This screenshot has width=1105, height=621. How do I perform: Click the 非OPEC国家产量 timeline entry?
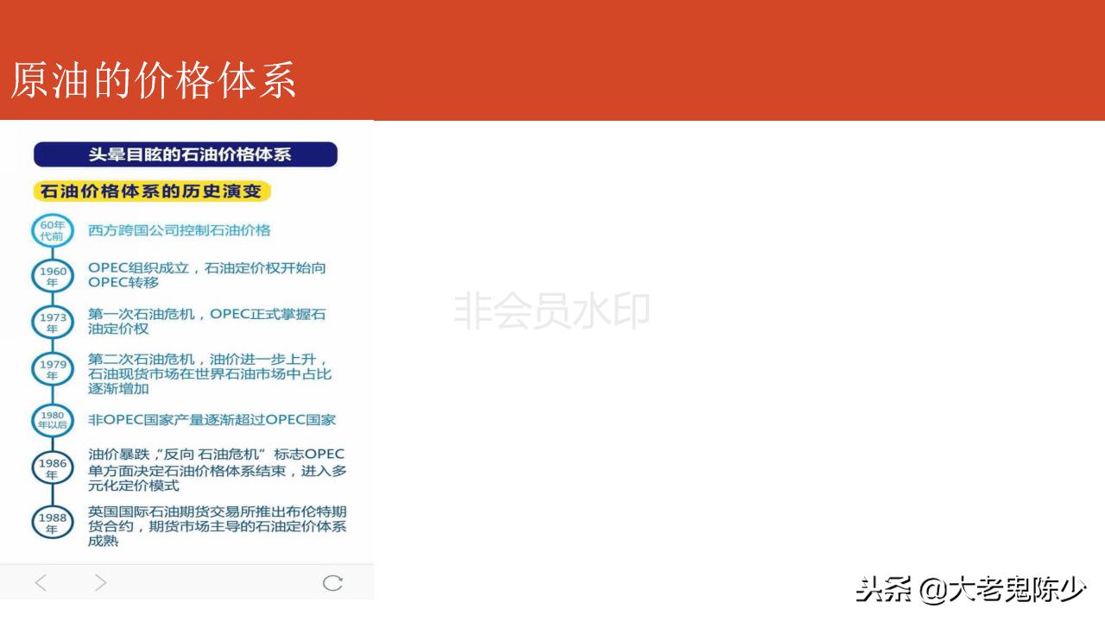[213, 420]
